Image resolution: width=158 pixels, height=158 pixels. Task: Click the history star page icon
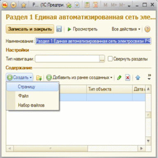tap(77, 5)
